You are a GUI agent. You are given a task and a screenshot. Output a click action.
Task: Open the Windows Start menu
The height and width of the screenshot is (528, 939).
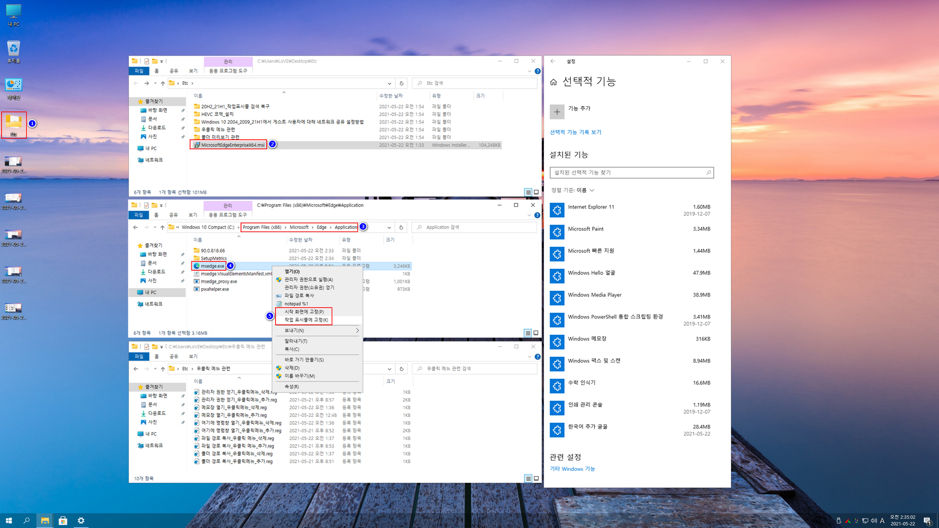9,521
